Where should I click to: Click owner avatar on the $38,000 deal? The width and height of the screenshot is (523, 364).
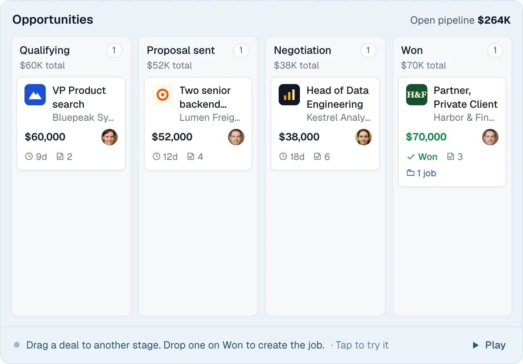[x=364, y=137]
